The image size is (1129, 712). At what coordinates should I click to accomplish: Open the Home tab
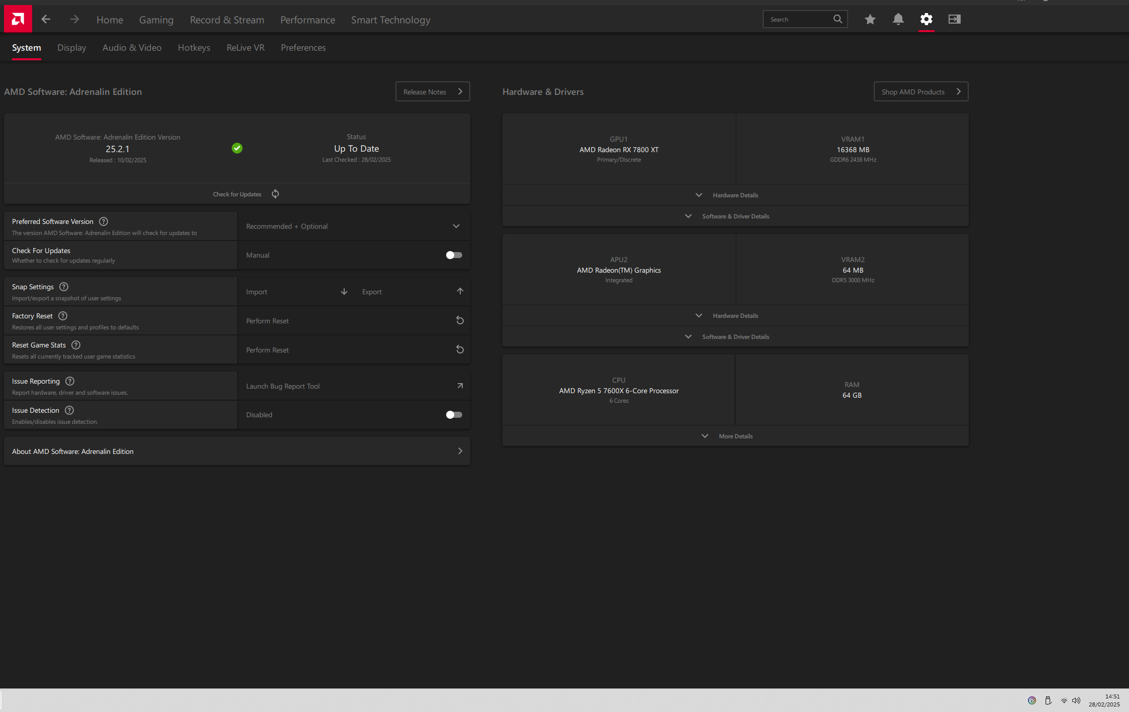pos(110,20)
